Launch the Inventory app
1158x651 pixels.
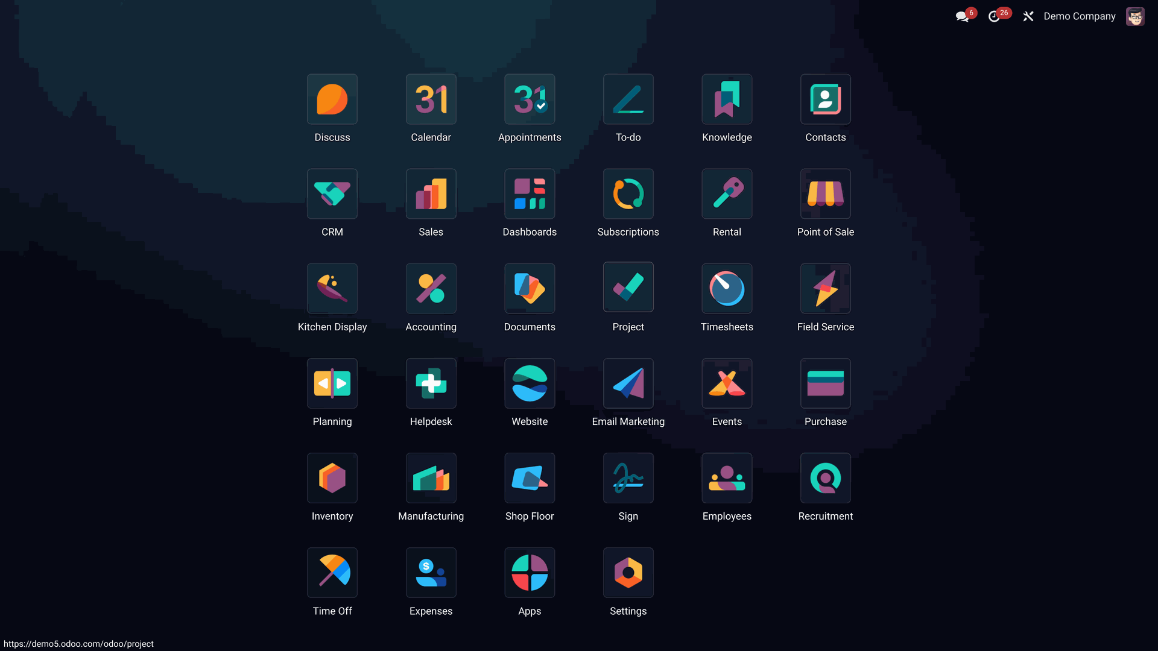(x=332, y=478)
